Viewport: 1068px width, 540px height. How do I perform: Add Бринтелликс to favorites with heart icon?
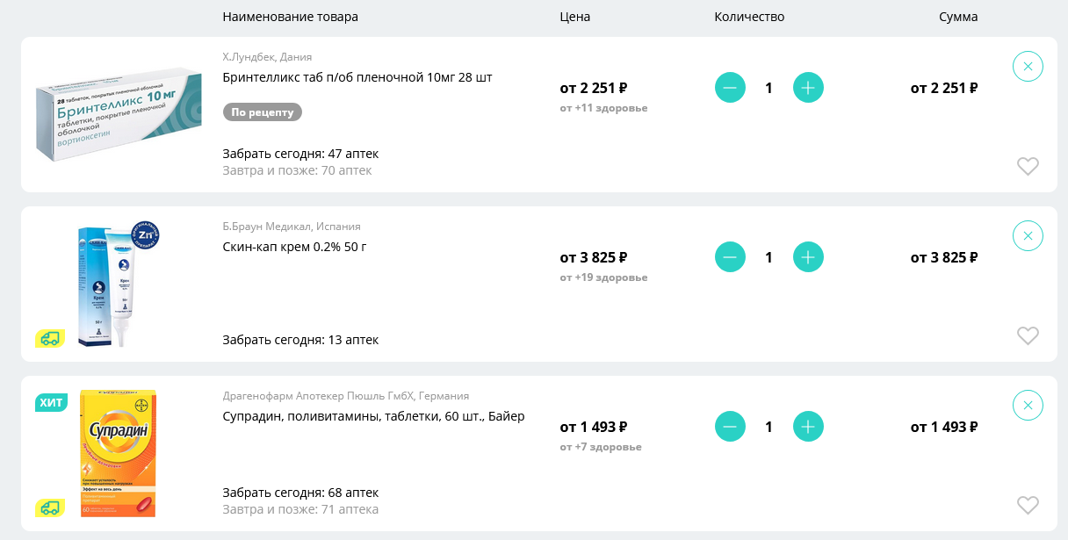(1028, 166)
